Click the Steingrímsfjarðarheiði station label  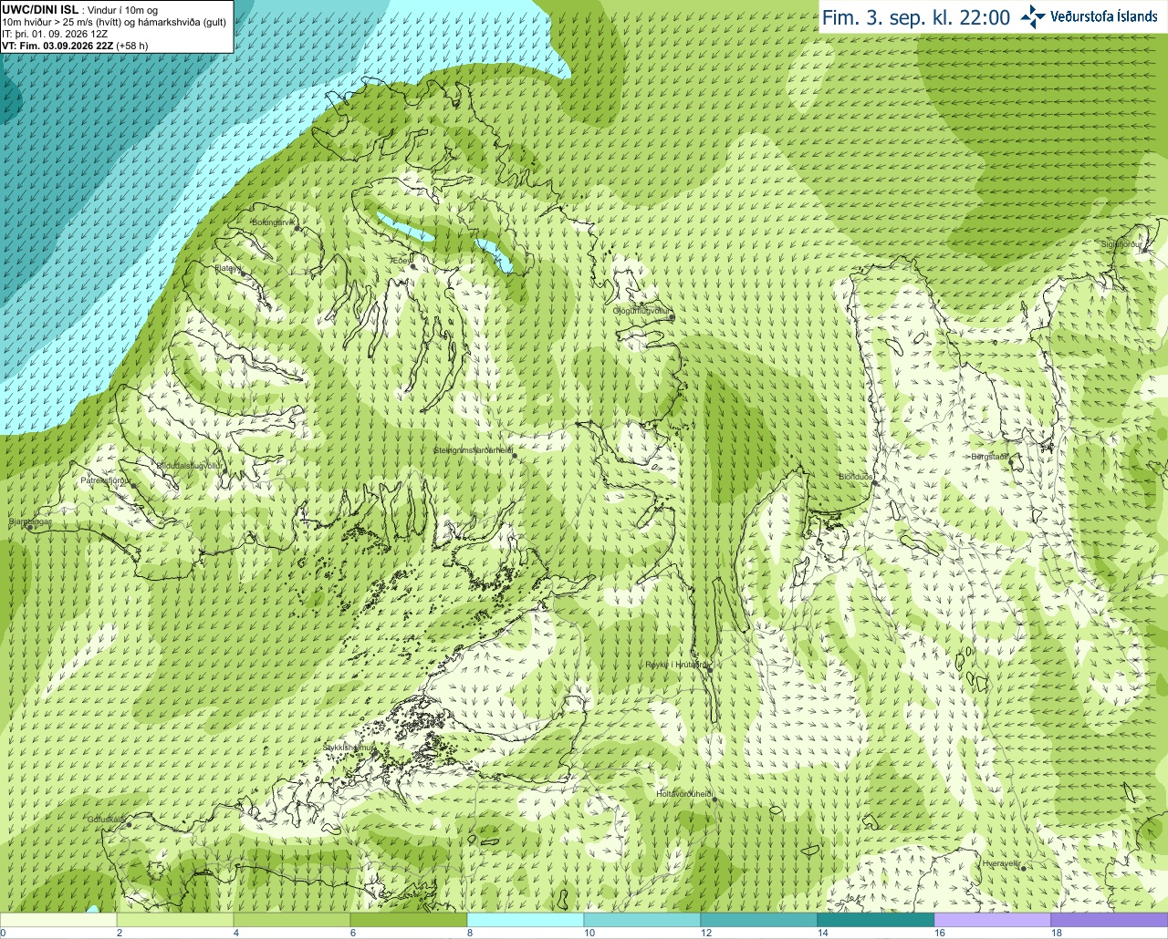pyautogui.click(x=473, y=450)
